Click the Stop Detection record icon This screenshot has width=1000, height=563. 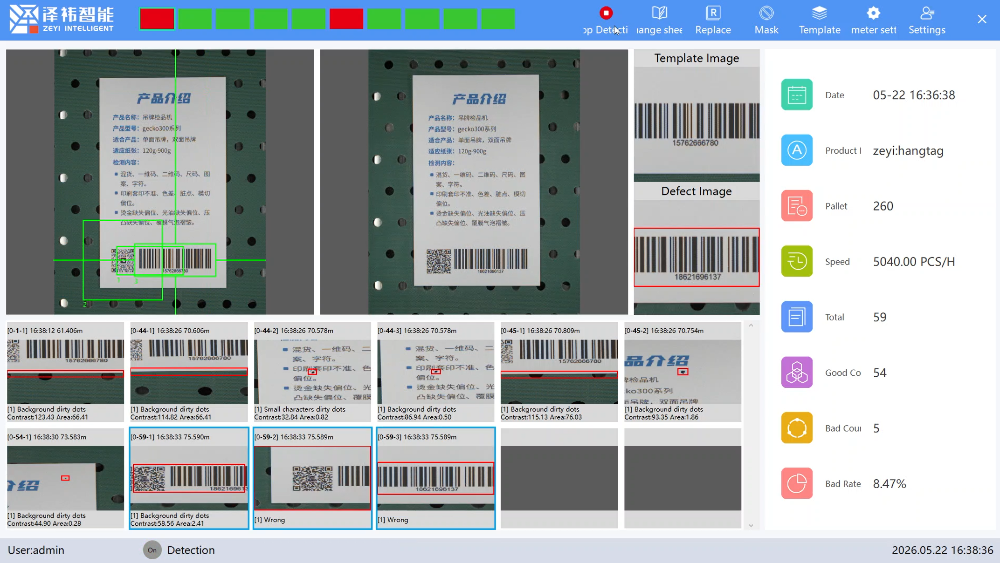606,13
